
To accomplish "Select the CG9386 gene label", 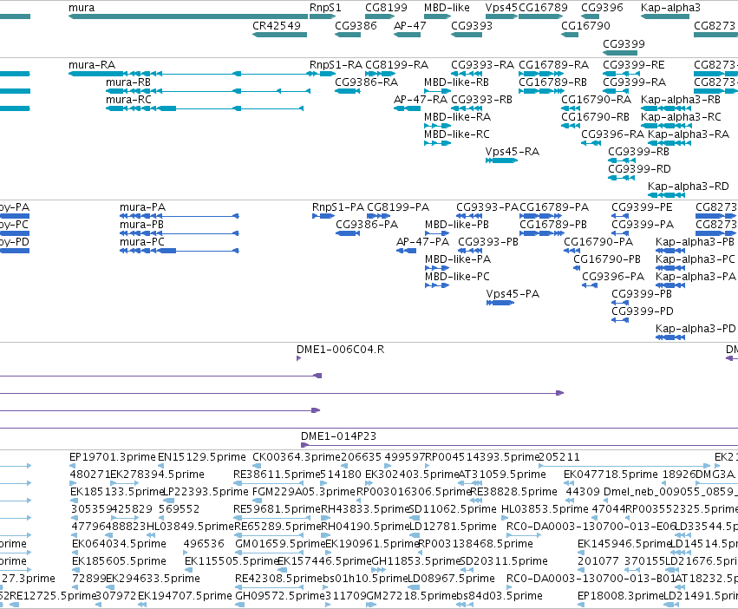I will click(x=356, y=25).
